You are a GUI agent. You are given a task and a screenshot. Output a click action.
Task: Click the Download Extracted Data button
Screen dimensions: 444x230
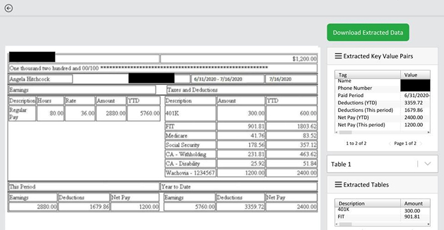tap(368, 33)
